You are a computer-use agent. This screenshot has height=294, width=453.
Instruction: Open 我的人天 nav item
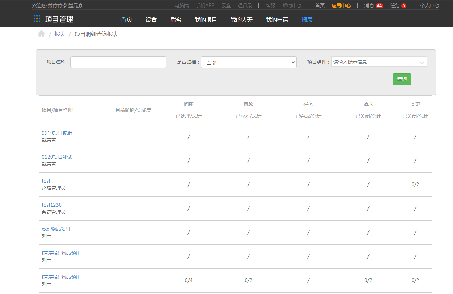tap(242, 20)
